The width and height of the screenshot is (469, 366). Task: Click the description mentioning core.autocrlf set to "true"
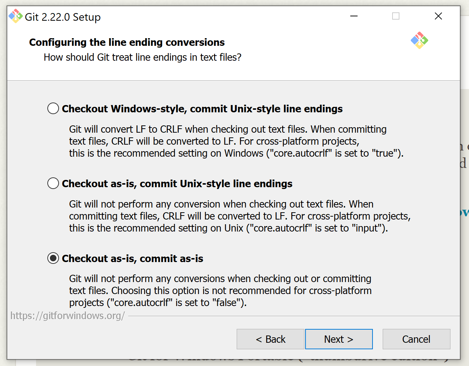pyautogui.click(x=236, y=141)
